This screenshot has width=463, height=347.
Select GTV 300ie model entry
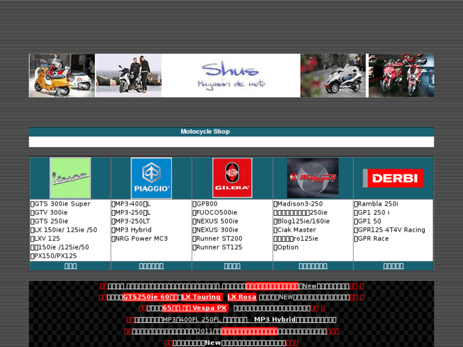pyautogui.click(x=49, y=213)
